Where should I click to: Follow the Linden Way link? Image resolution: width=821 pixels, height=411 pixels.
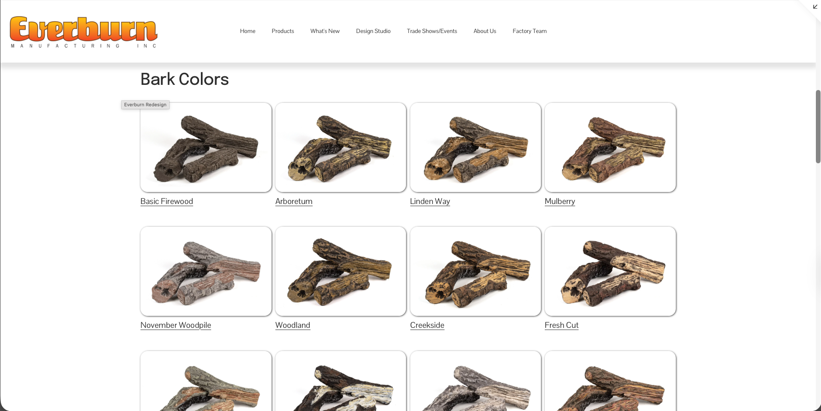point(430,201)
